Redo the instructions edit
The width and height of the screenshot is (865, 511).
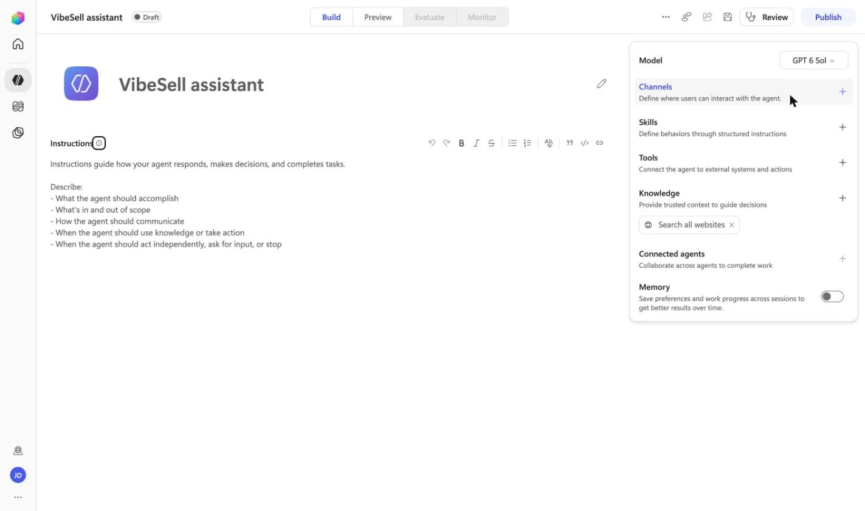[x=447, y=143]
